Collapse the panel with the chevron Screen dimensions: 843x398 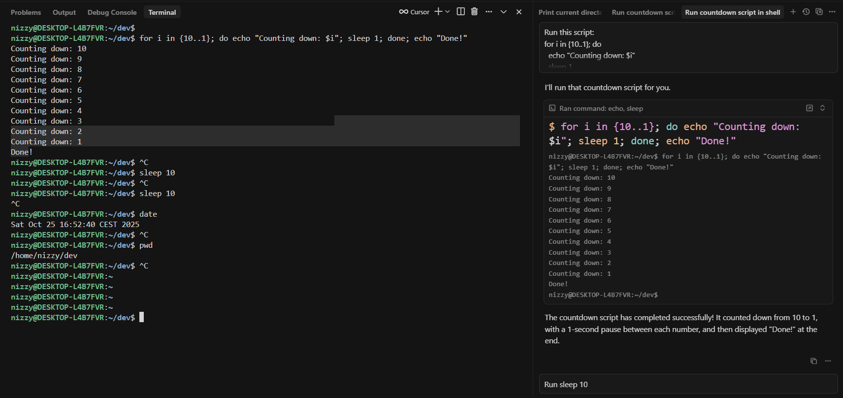tap(503, 12)
